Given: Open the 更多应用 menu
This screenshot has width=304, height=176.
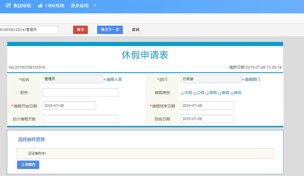Looking at the screenshot, I should coord(79,6).
